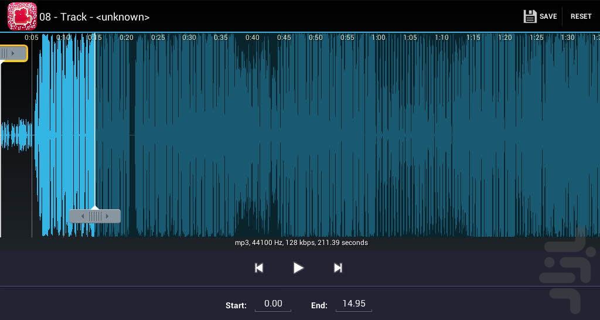
Task: Click the mp3 file info text
Action: point(301,243)
